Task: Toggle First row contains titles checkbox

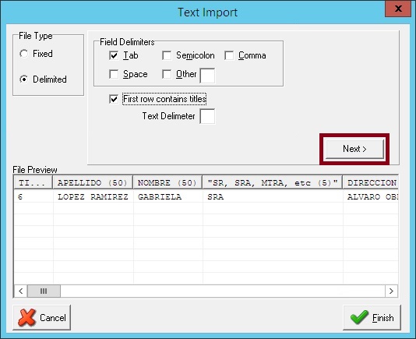Action: tap(114, 99)
